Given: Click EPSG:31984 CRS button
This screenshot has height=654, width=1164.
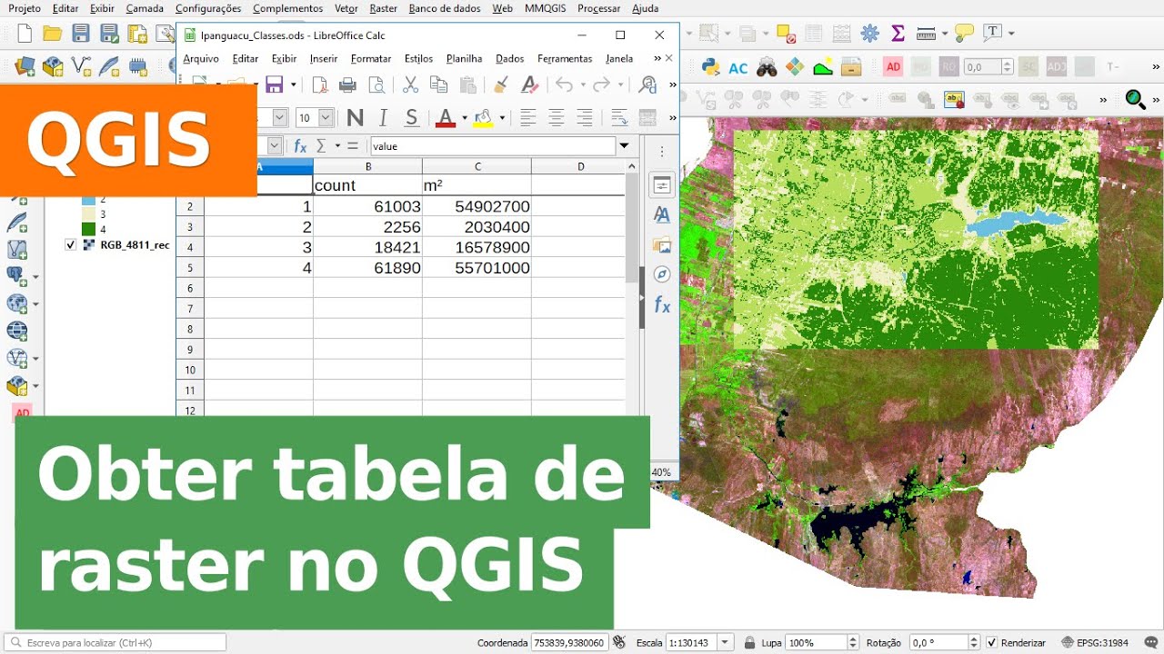Looking at the screenshot, I should 1095,642.
